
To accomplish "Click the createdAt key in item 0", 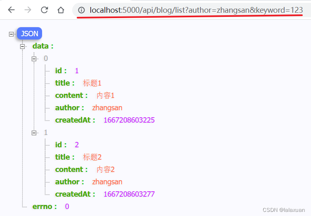I will (x=75, y=120).
